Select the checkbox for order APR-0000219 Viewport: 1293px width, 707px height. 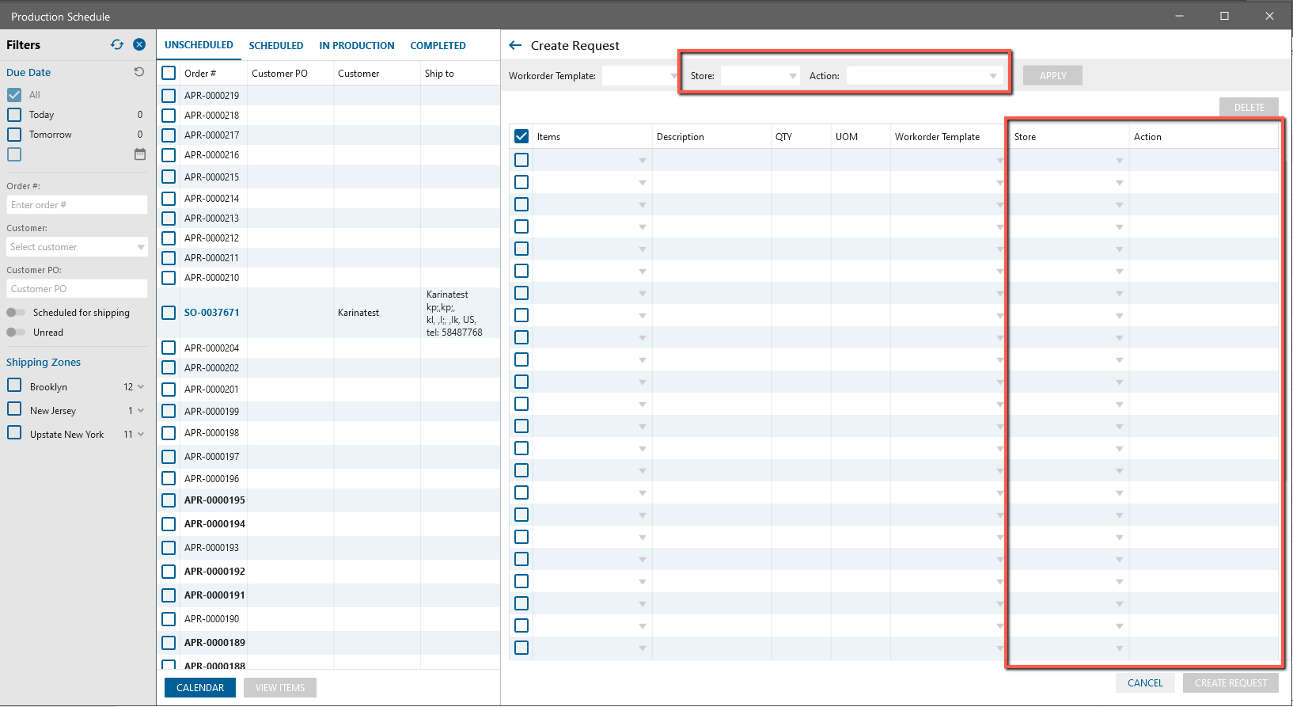coord(169,96)
